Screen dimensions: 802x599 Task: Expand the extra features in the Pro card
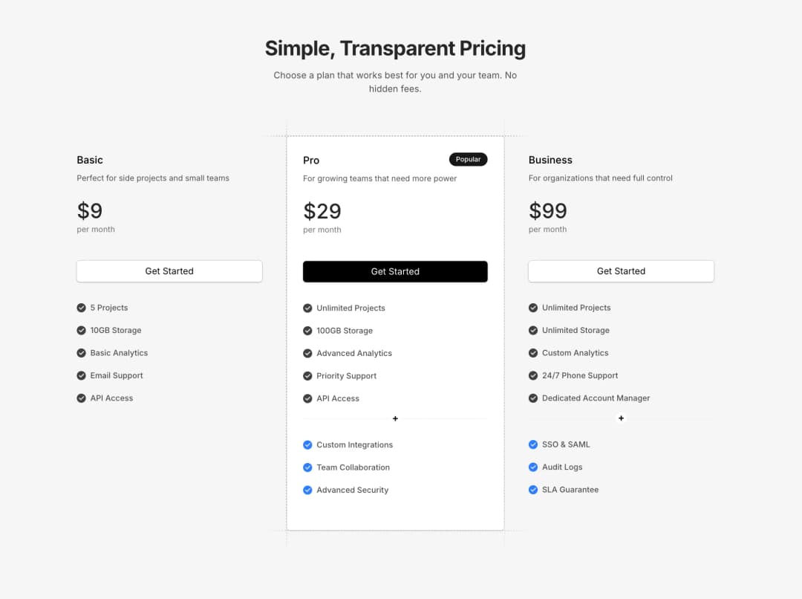pyautogui.click(x=394, y=418)
